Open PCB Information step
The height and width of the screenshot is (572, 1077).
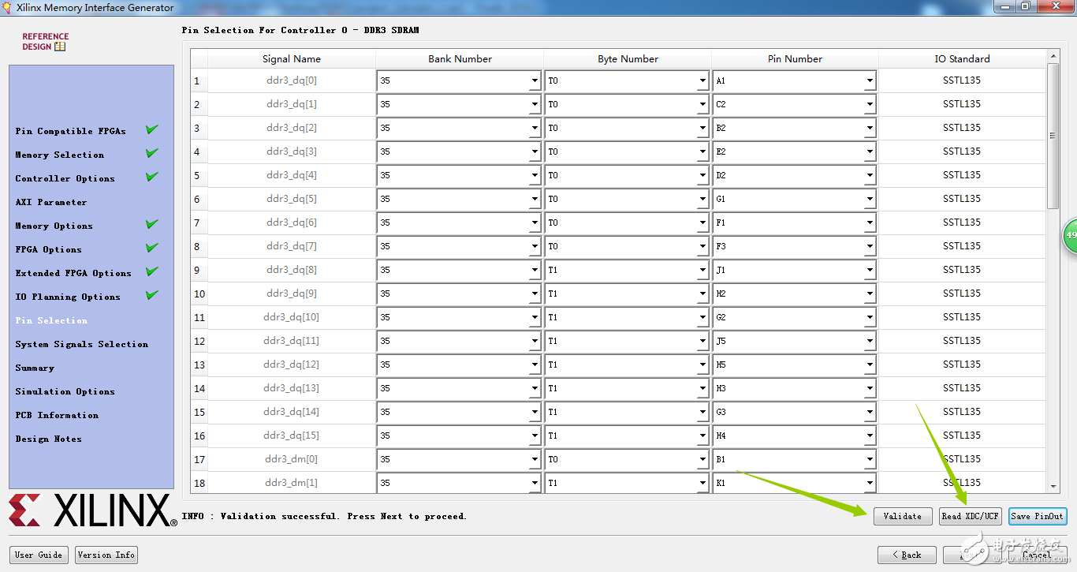coord(57,415)
